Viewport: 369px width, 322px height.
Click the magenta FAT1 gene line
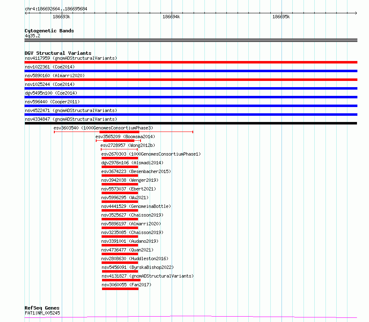pos(191,317)
